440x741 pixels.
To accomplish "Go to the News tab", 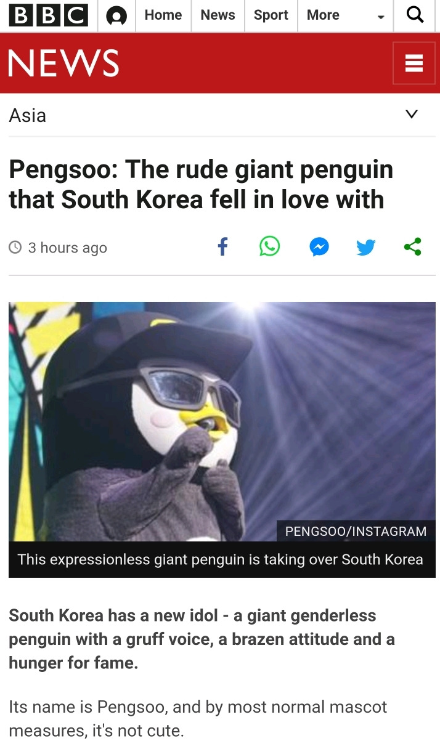I will [218, 15].
